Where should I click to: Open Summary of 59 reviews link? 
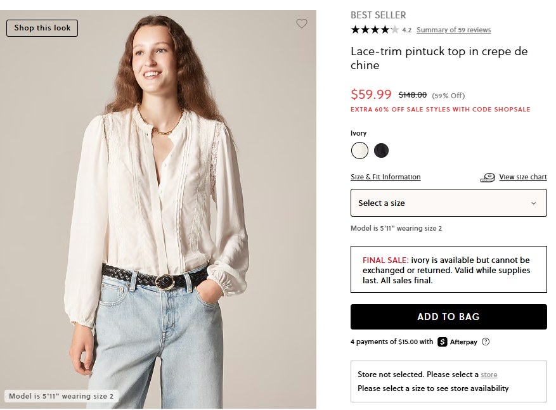[x=453, y=30]
